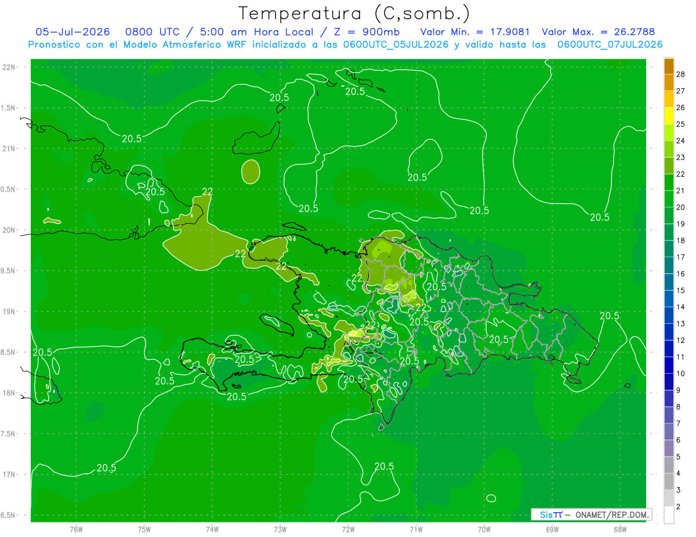Click the title 'Temperatura (C,somb.)'
Screen dimensions: 696x537
[354, 13]
